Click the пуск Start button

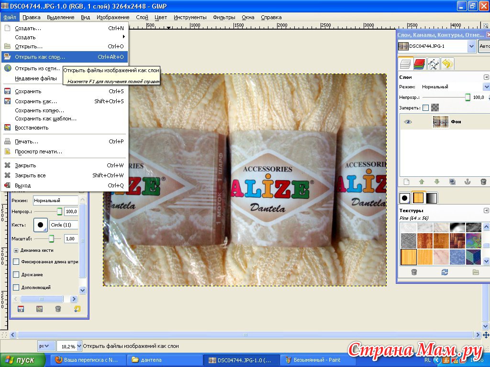click(x=22, y=360)
